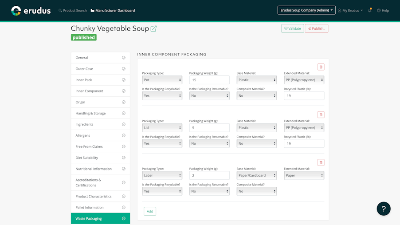Open Help in the top bar

[x=383, y=11]
